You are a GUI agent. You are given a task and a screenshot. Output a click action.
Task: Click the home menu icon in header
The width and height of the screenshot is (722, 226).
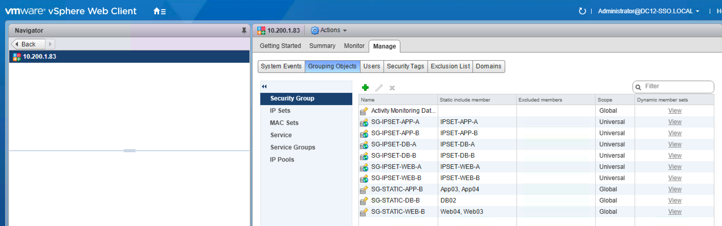tap(159, 11)
